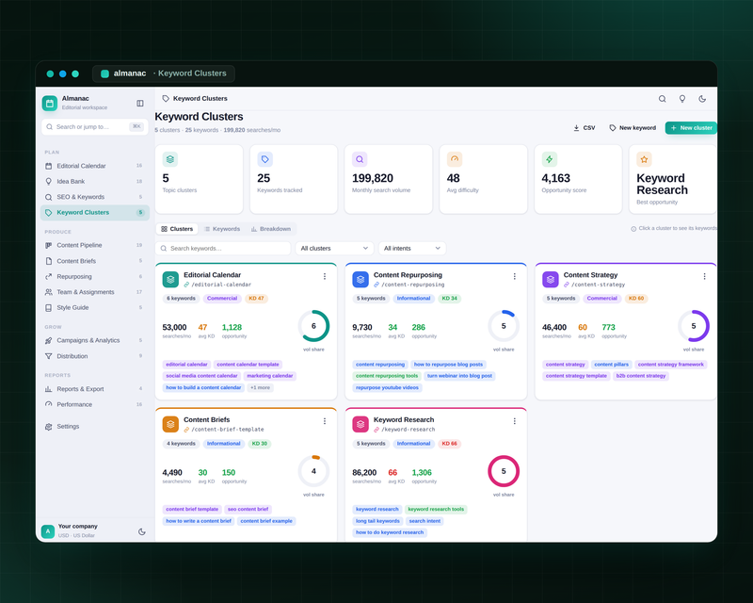Viewport: 753px width, 603px height.
Task: Select Keyword Clusters sidebar item
Action: coord(95,213)
